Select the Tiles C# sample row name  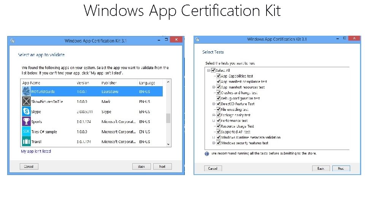point(44,132)
